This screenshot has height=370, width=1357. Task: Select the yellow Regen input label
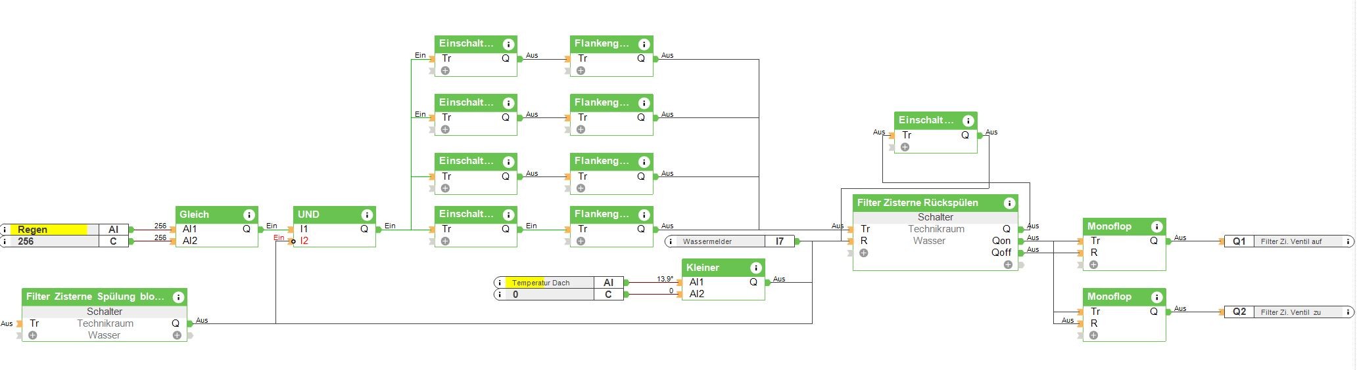[49, 230]
